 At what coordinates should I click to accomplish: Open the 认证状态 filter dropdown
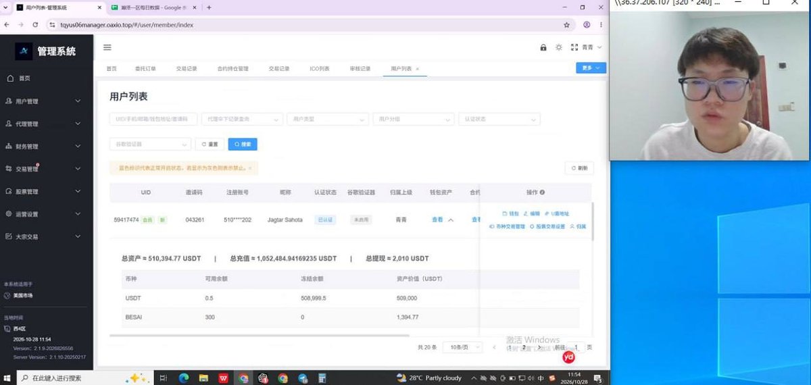click(x=499, y=119)
